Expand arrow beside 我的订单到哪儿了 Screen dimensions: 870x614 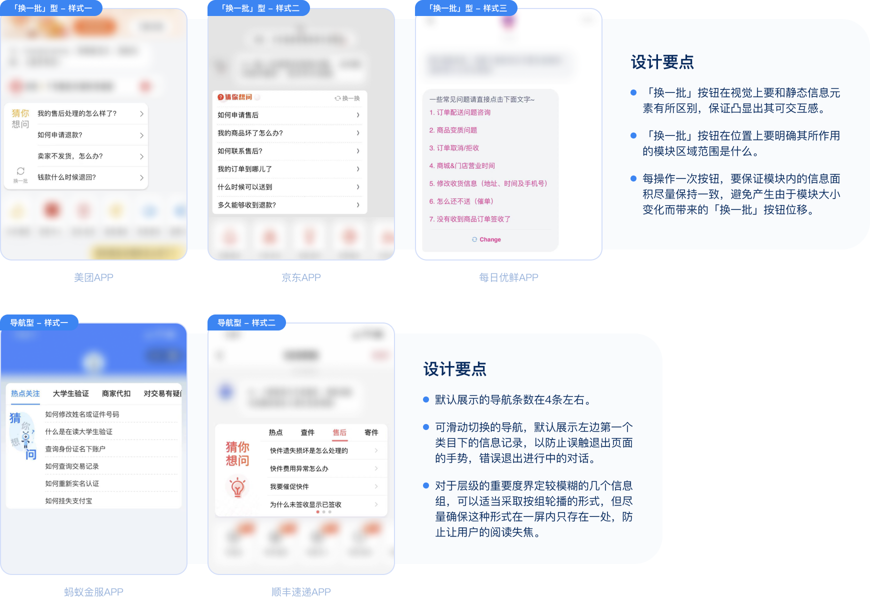pyautogui.click(x=358, y=169)
